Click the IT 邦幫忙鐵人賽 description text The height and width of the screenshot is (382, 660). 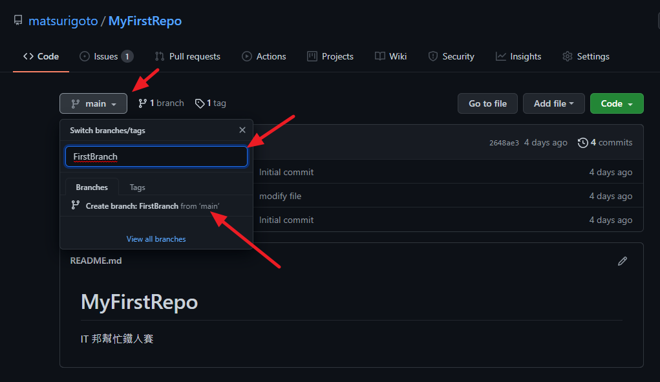click(117, 339)
